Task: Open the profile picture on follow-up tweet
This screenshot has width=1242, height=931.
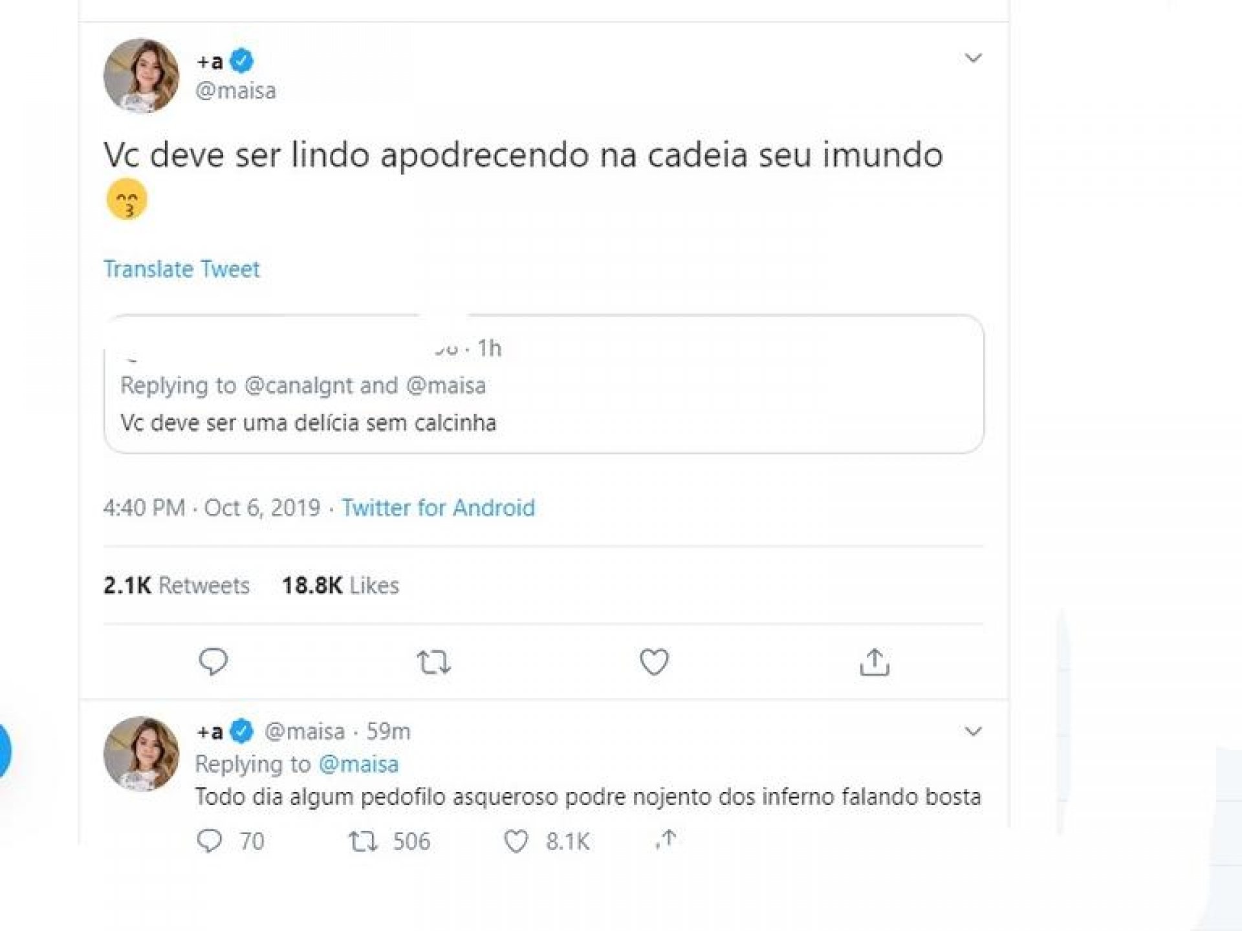Action: [141, 753]
